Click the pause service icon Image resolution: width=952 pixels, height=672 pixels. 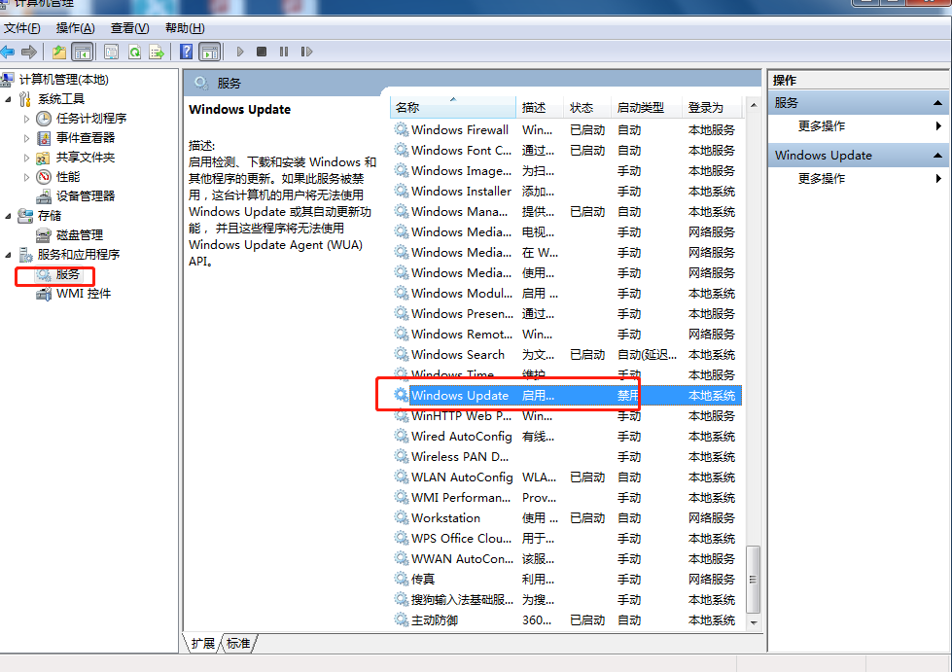(x=284, y=53)
